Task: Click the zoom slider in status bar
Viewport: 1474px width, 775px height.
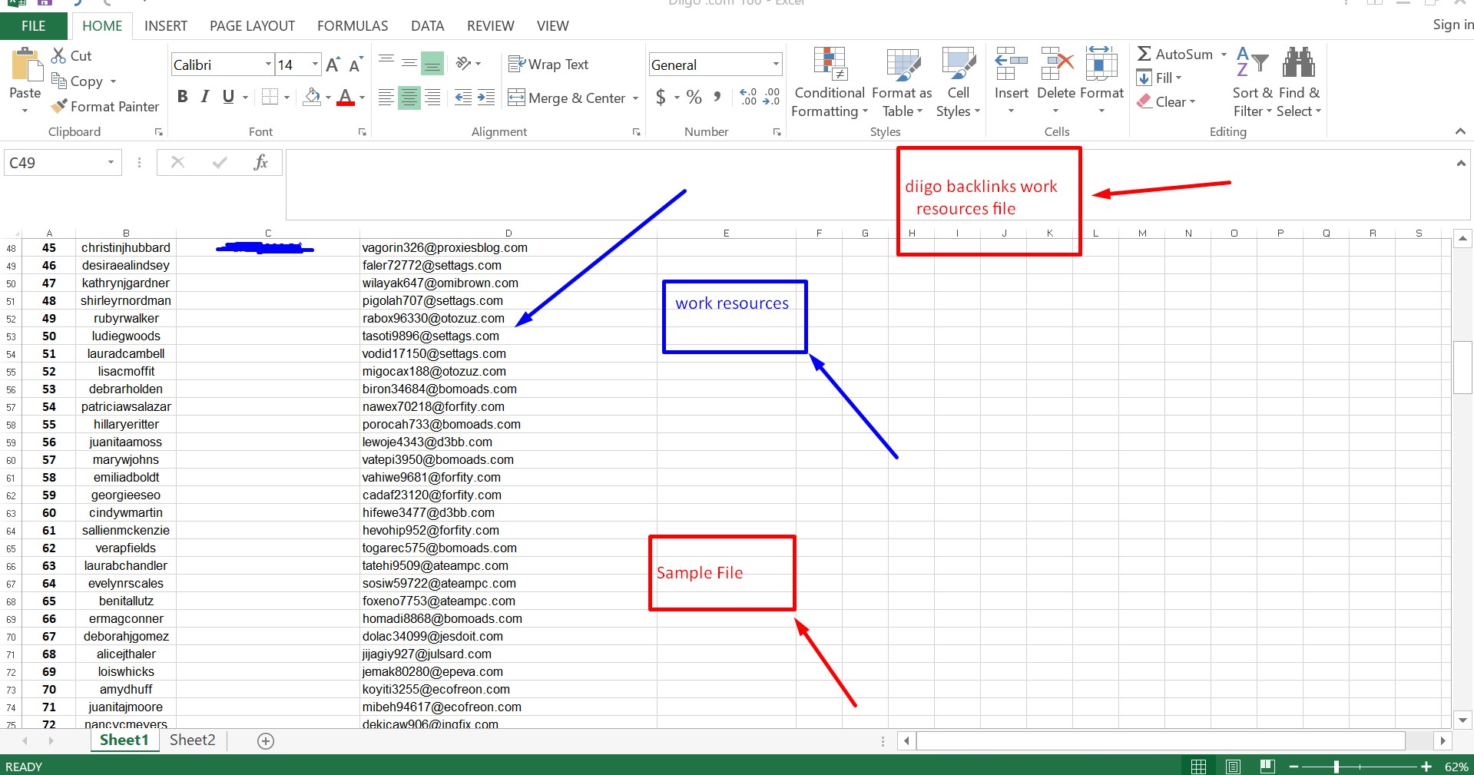Action: click(x=1337, y=767)
